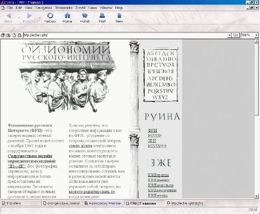Toggle the document mode icon near address bar
This screenshot has height=214, width=260.
(x=14, y=35)
